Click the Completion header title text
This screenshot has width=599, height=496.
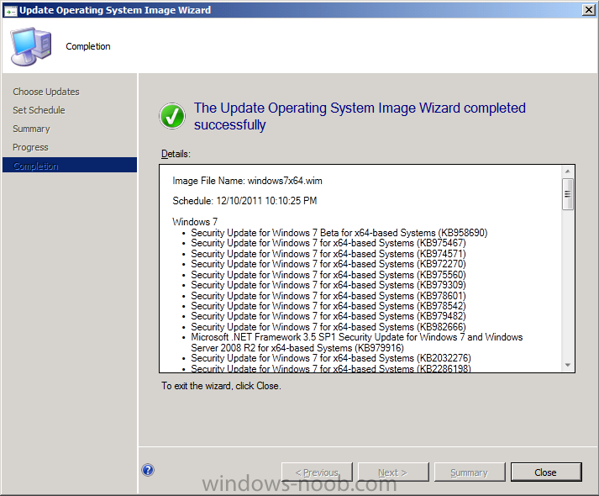pyautogui.click(x=88, y=46)
